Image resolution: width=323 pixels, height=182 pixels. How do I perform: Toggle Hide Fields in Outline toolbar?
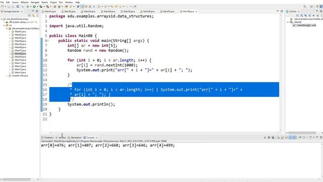pyautogui.click(x=305, y=16)
